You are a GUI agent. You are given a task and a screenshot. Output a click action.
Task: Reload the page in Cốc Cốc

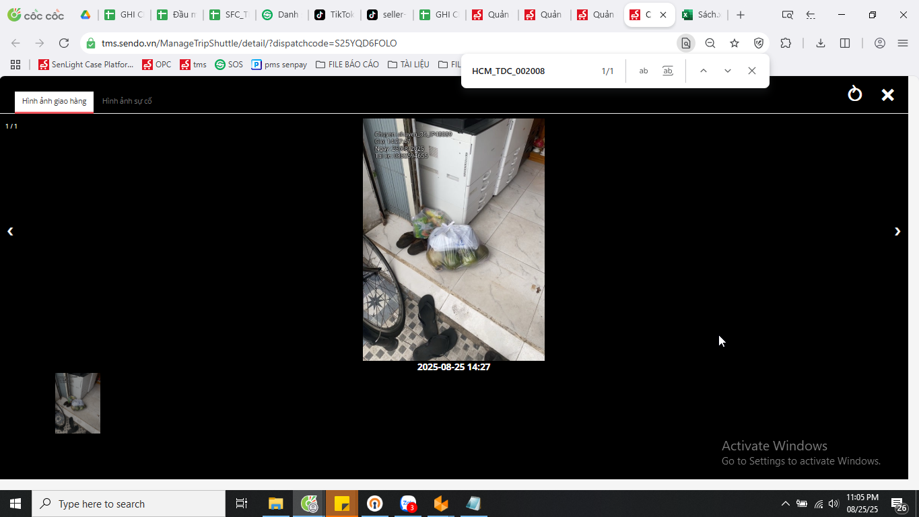pos(64,43)
